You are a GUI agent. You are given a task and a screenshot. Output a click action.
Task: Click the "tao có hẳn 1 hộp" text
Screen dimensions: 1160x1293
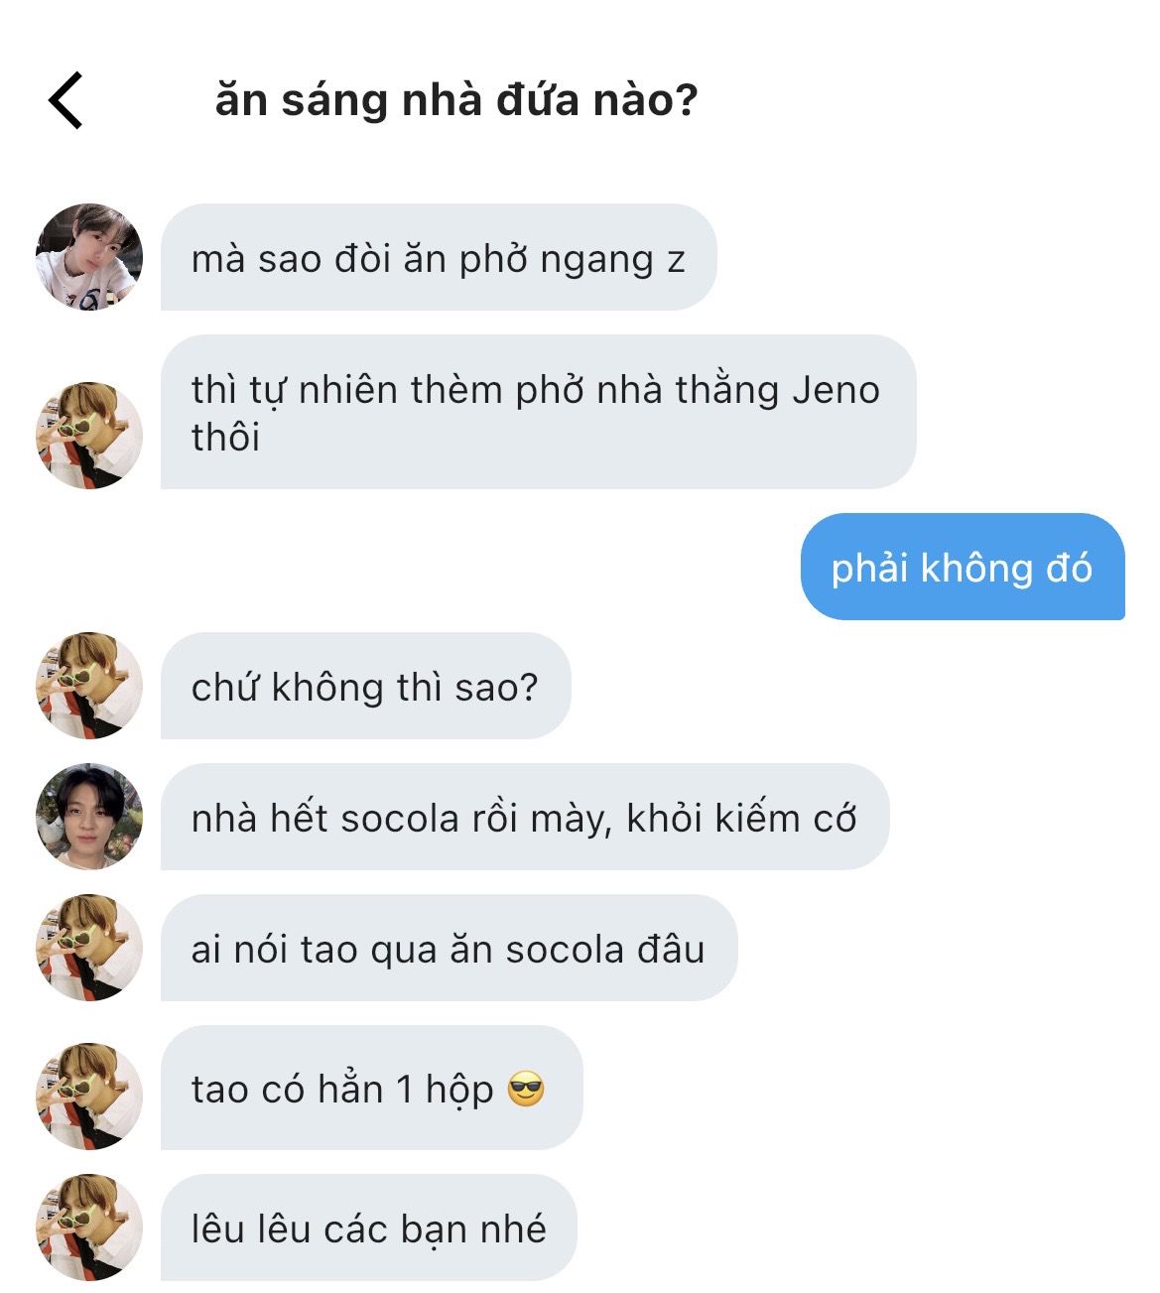pyautogui.click(x=342, y=1090)
